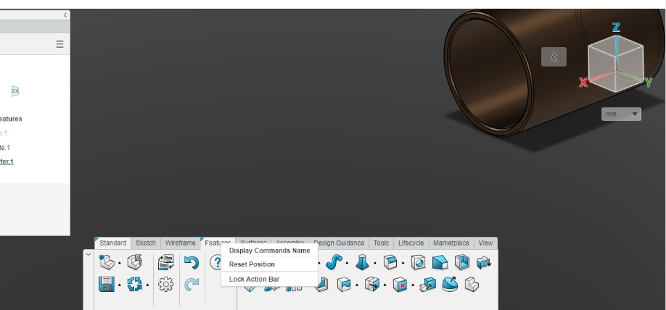Image resolution: width=666 pixels, height=310 pixels.
Task: Select the underlined Chamfer.1 tree item
Action: point(6,162)
